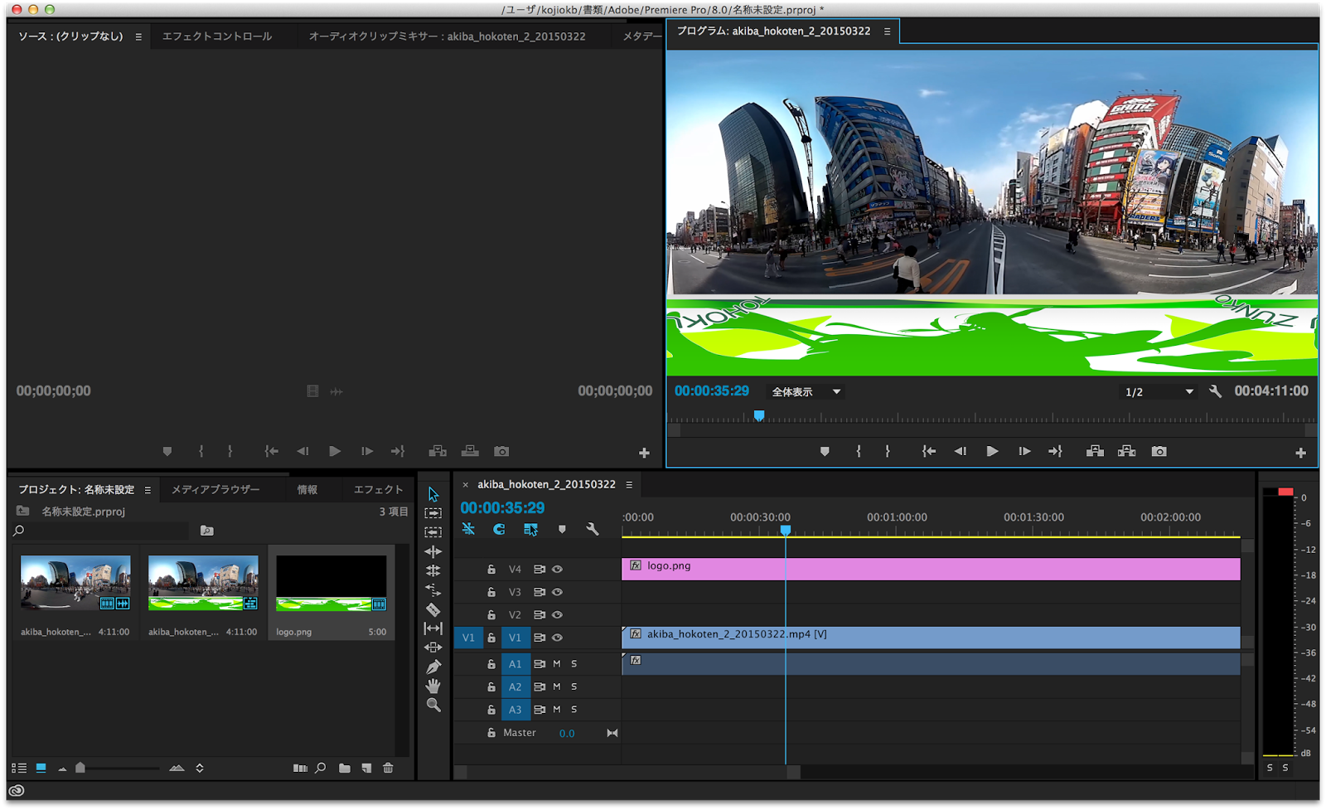Click the trash icon in Project panel
Screen dimensions: 1326x810
pos(388,769)
